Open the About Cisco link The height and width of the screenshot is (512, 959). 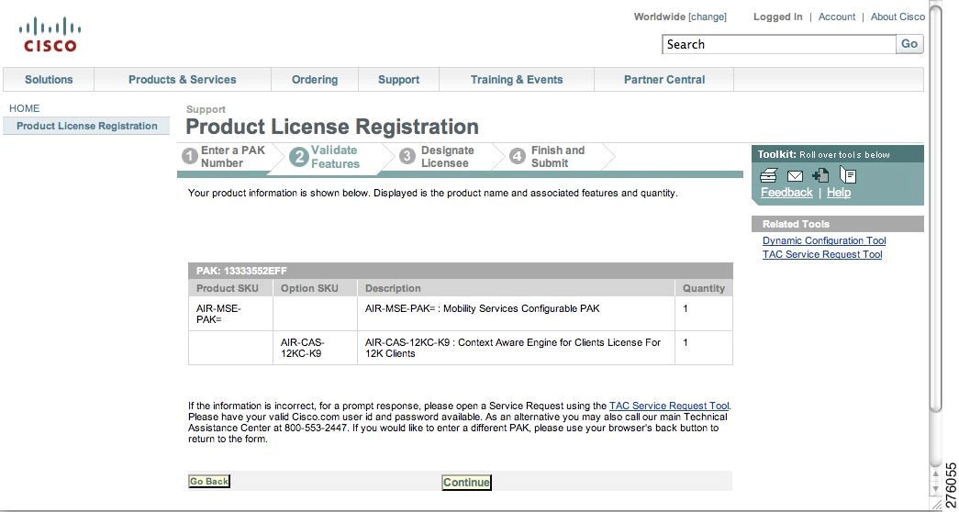(x=898, y=17)
